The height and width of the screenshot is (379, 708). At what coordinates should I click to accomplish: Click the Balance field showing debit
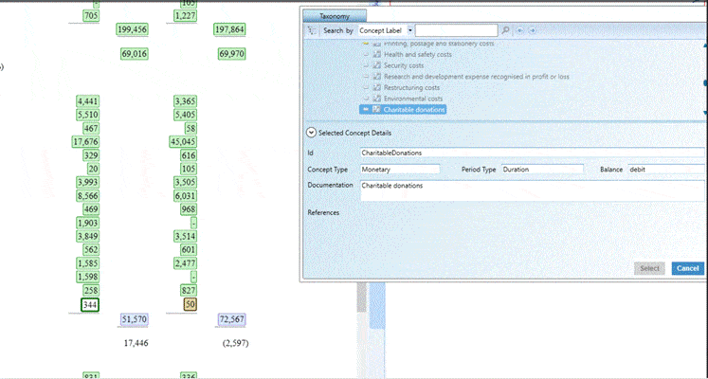(x=666, y=170)
